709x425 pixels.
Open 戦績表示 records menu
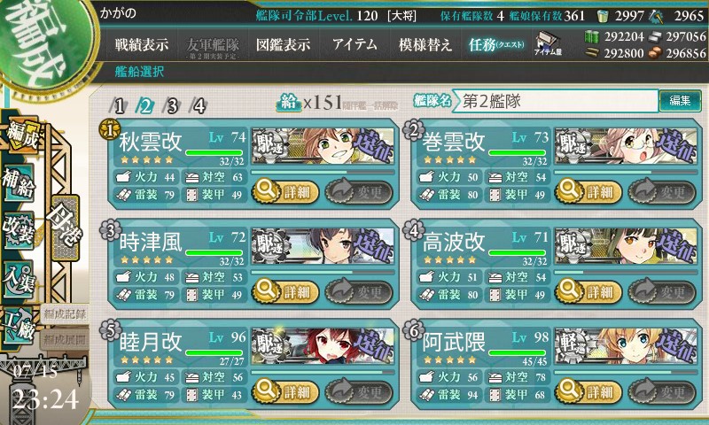click(x=142, y=44)
